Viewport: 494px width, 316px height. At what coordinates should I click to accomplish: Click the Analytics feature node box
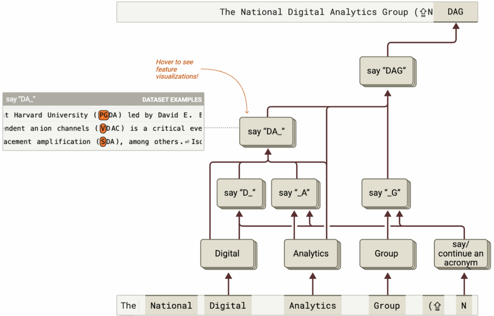(311, 253)
